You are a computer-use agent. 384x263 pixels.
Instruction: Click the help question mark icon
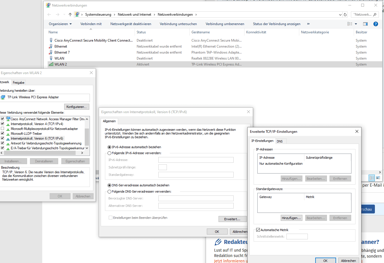point(376,24)
